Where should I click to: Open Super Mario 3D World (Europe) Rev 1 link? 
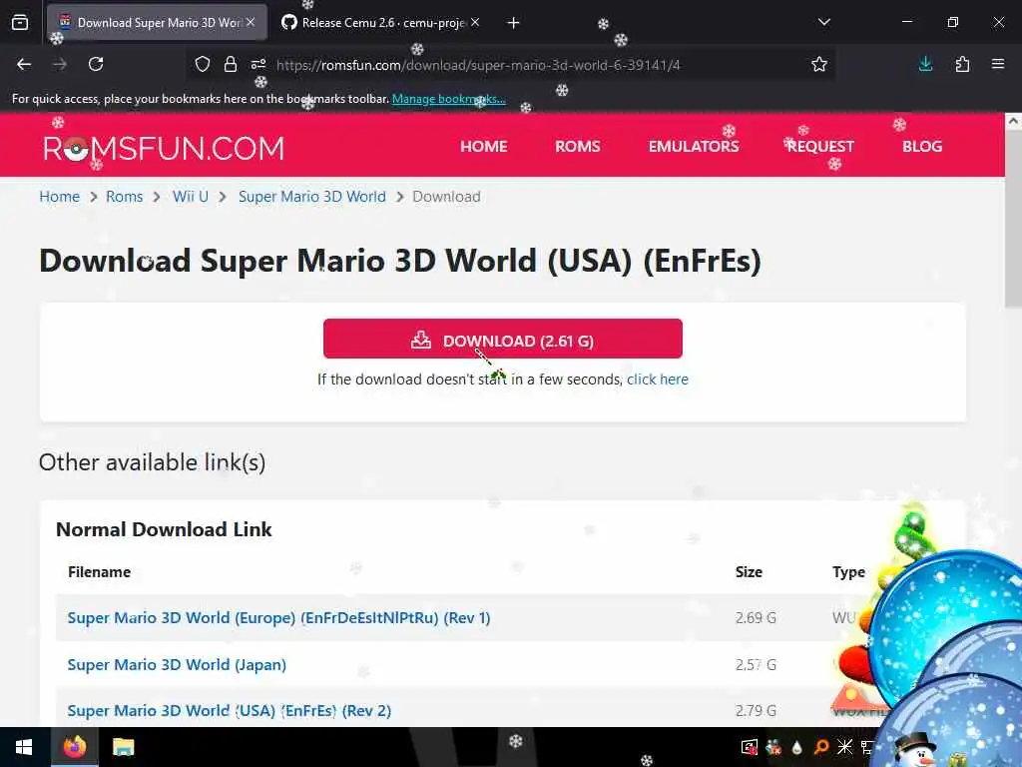tap(279, 617)
